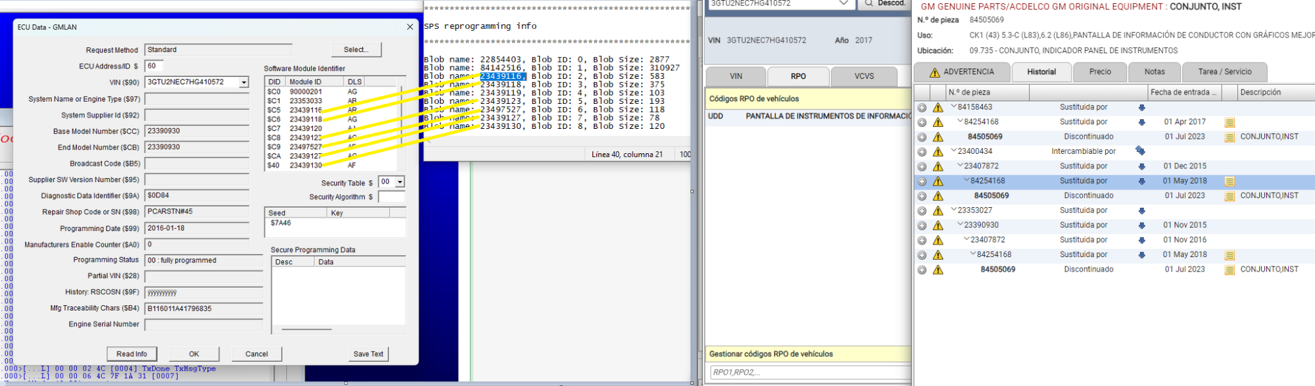
Task: Click the Select... button in the ECU Data dialog
Action: 356,50
